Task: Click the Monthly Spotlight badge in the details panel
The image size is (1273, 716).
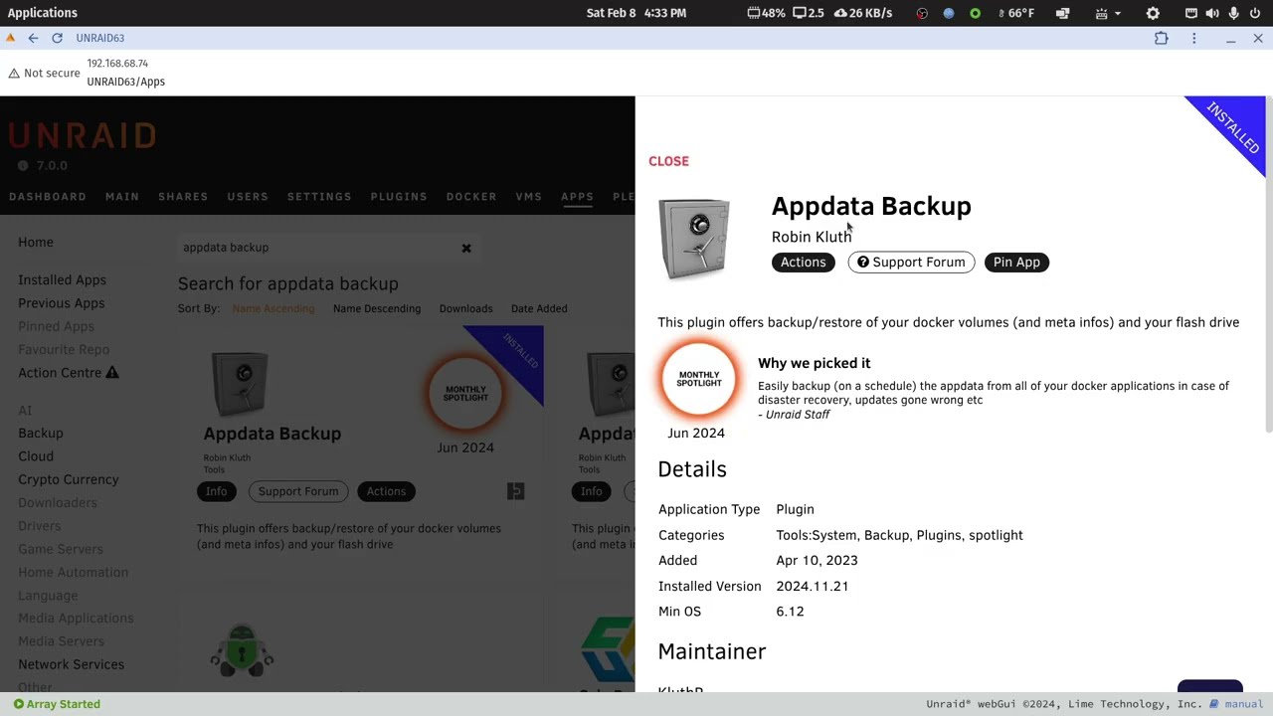Action: (698, 380)
